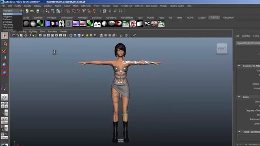This screenshot has width=260, height=146.
Task: Click the magnifier shelf icon
Action: (x=161, y=24)
